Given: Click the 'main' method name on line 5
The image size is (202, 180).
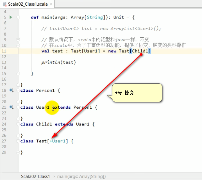Looking at the screenshot, I should pyautogui.click(x=47, y=17).
